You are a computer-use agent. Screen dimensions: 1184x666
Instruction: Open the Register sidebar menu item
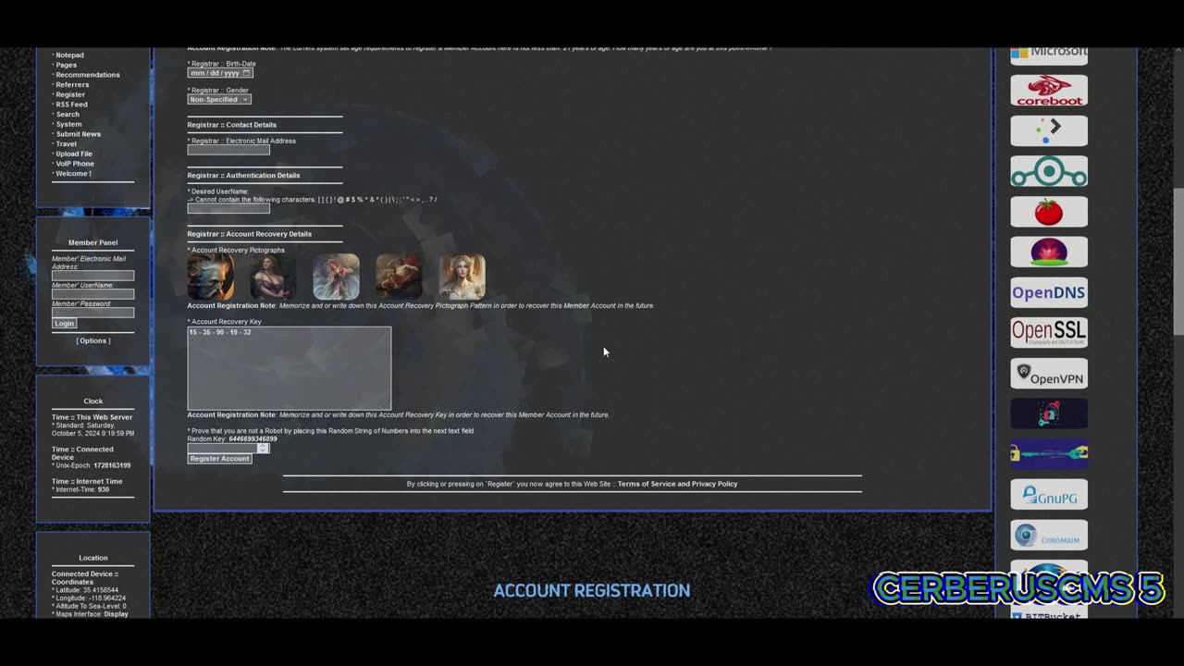click(70, 94)
